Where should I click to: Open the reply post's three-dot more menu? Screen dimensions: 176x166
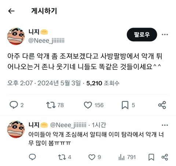(165, 125)
